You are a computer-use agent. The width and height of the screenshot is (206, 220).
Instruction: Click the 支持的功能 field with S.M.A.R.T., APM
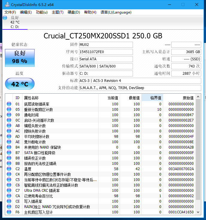pos(140,88)
